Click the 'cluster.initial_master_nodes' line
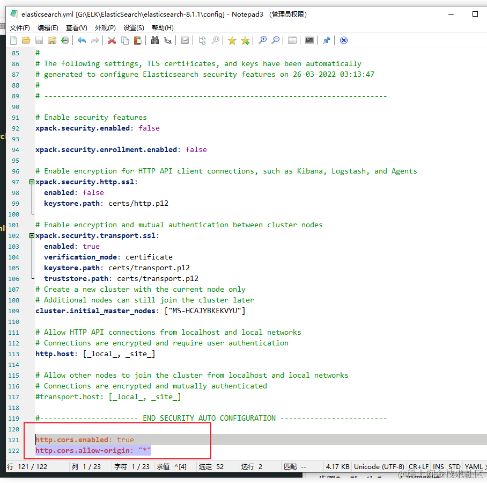Screen dimensions: 487x483 141,311
